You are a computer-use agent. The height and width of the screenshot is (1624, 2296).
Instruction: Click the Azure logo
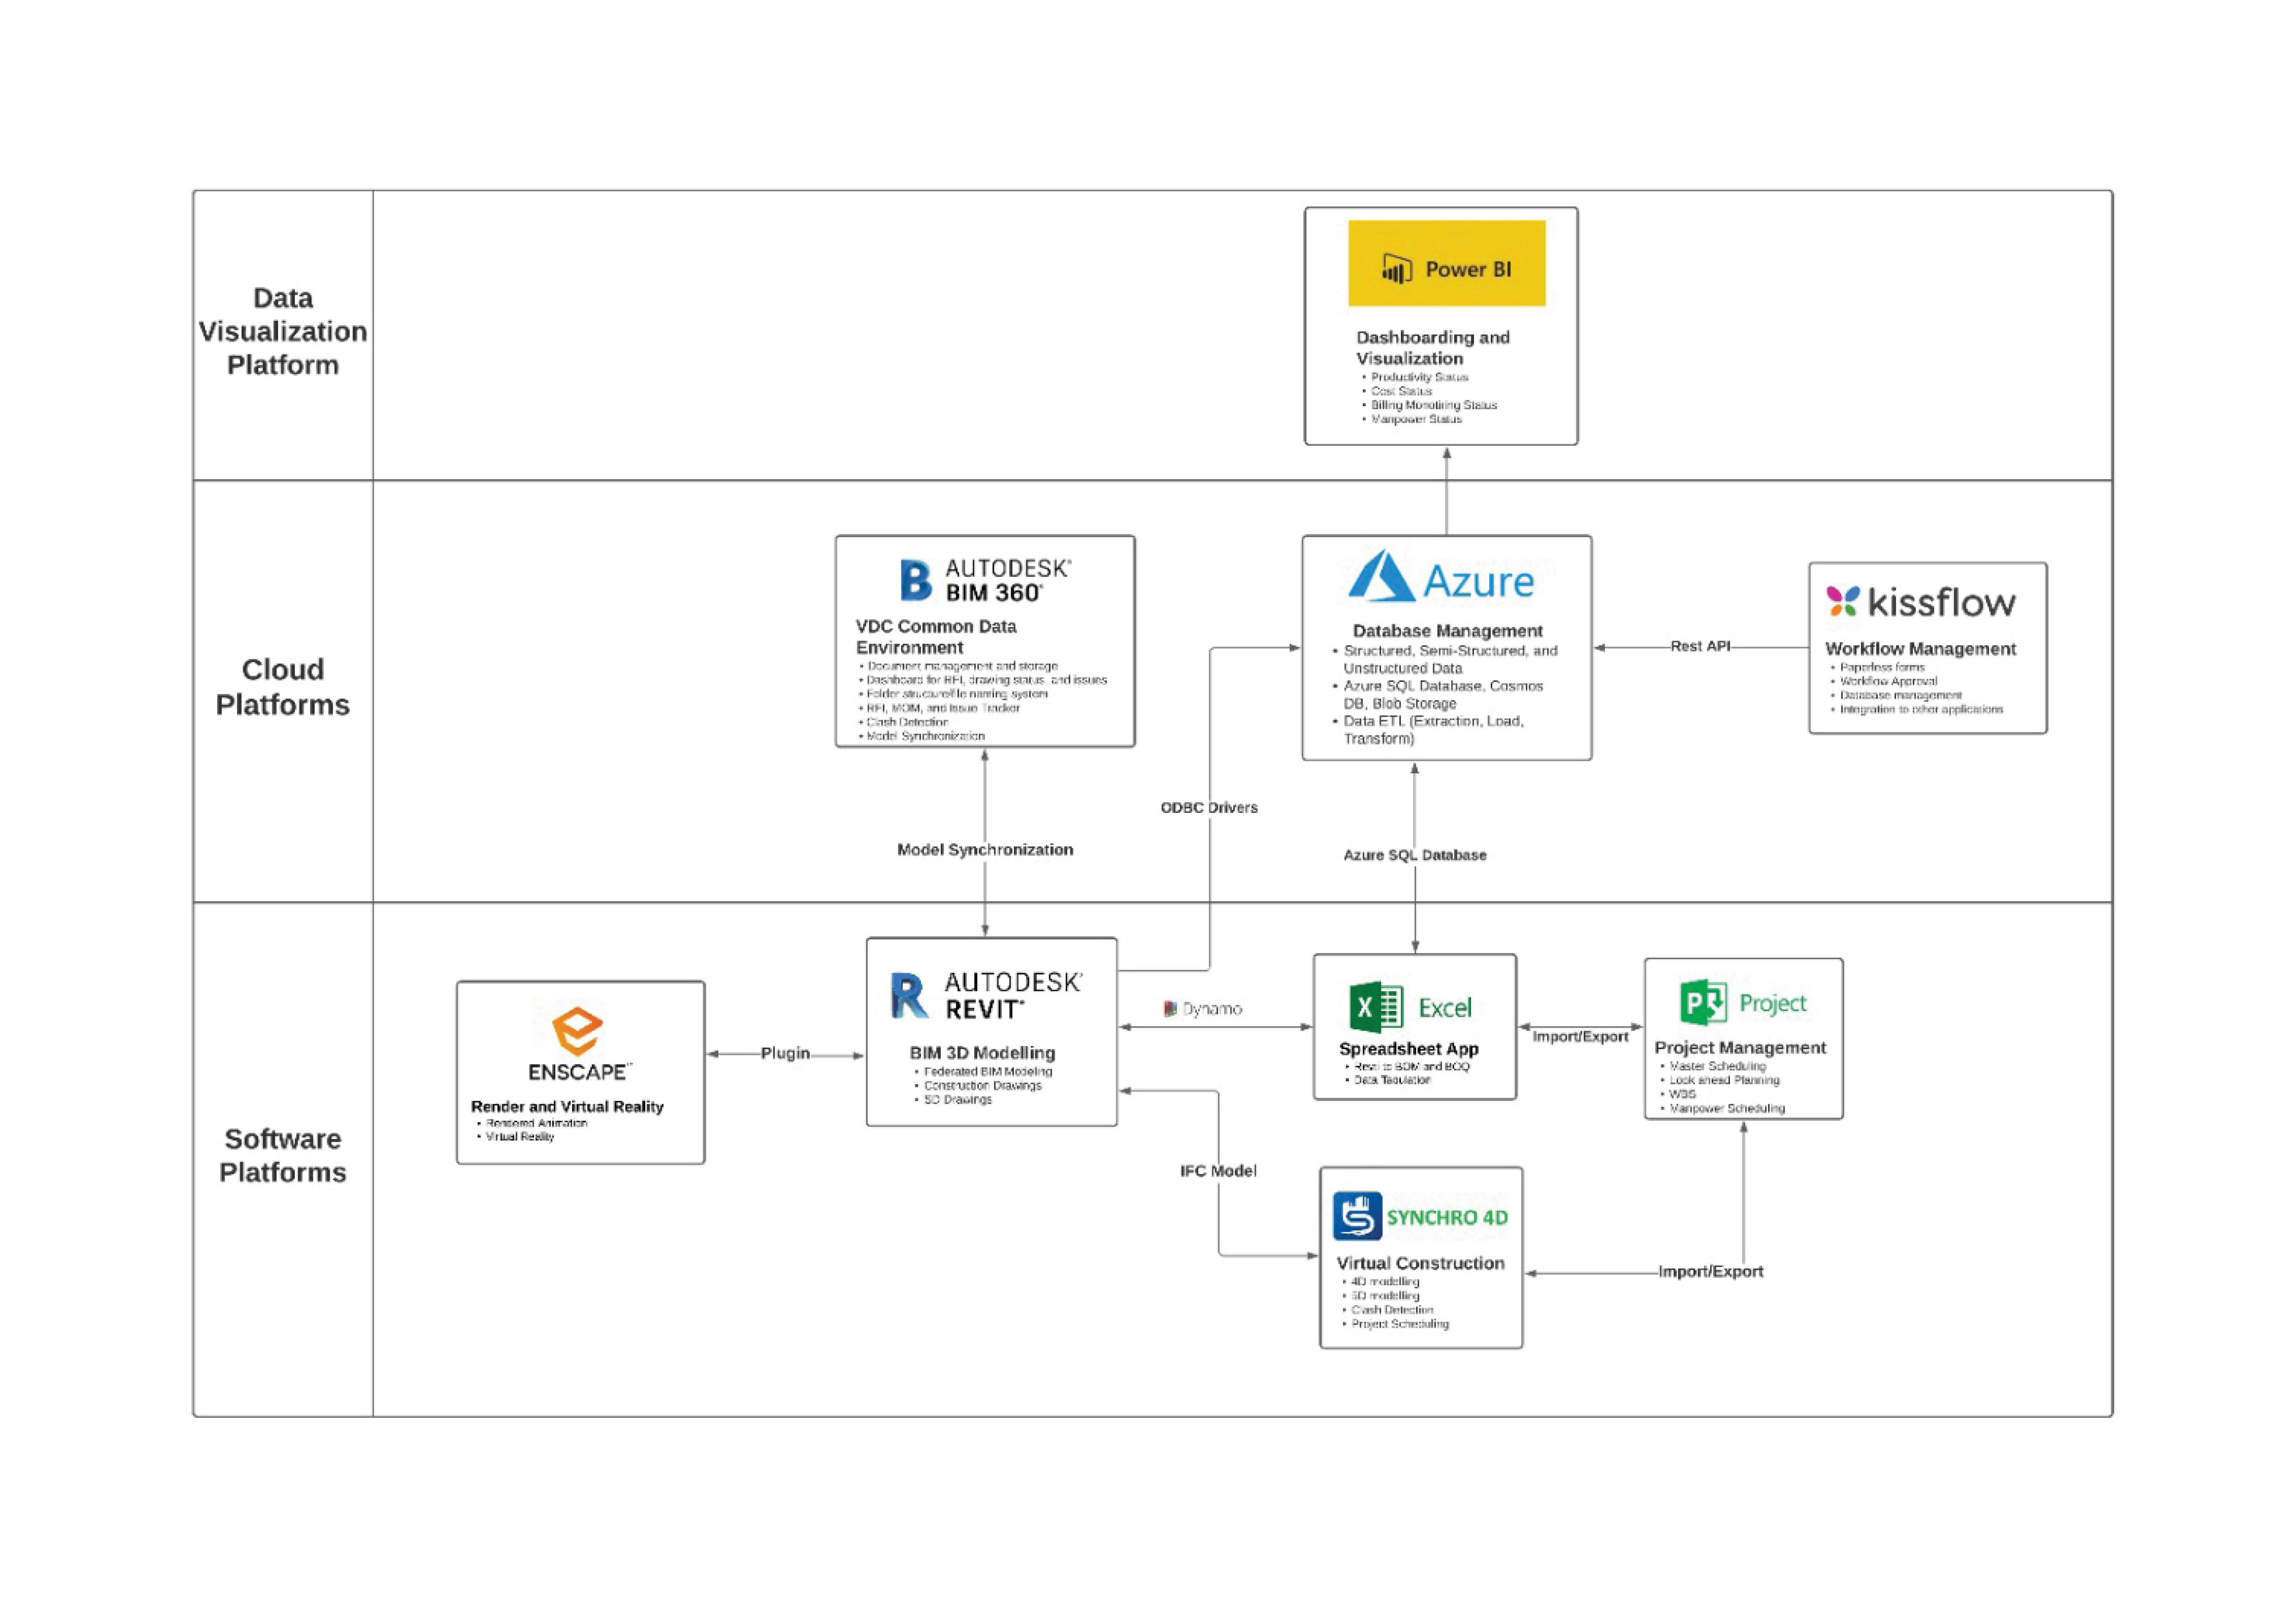point(1441,577)
